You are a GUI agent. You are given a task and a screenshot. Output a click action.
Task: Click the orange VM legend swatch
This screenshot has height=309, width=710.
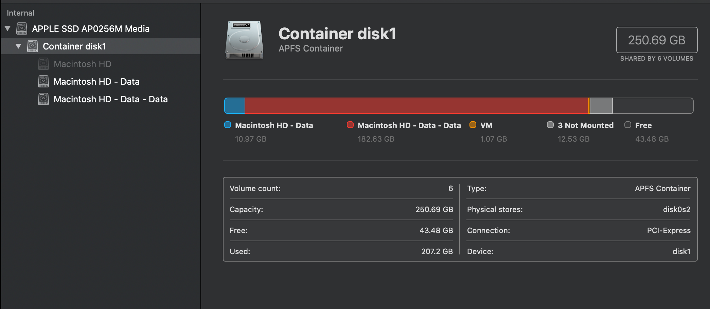pyautogui.click(x=473, y=125)
